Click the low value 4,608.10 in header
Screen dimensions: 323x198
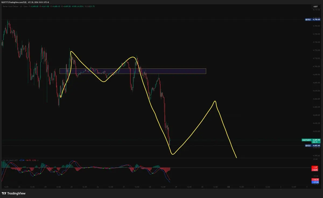(56, 6)
